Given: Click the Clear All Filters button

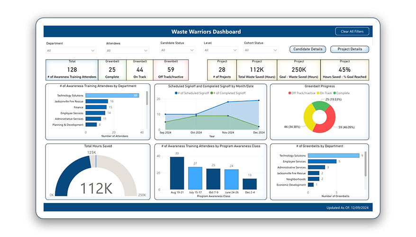Looking at the screenshot, I should (x=352, y=32).
